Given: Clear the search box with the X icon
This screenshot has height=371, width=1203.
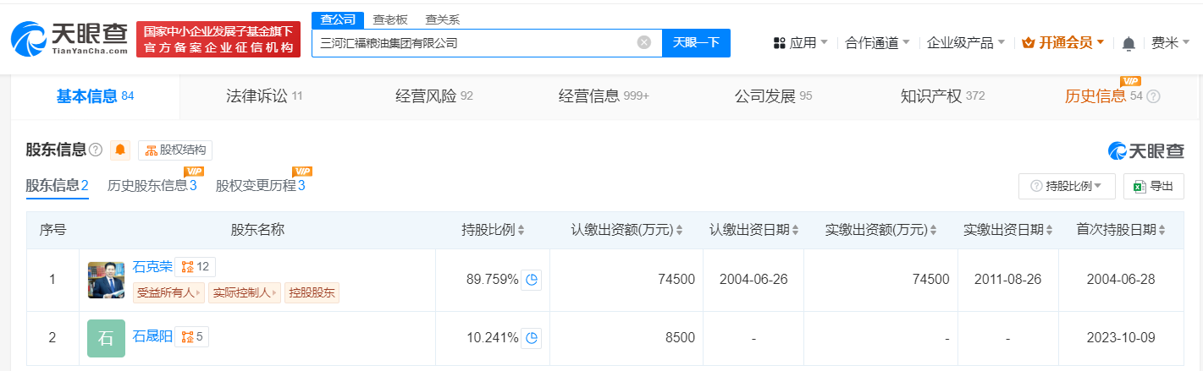Looking at the screenshot, I should click(x=644, y=42).
